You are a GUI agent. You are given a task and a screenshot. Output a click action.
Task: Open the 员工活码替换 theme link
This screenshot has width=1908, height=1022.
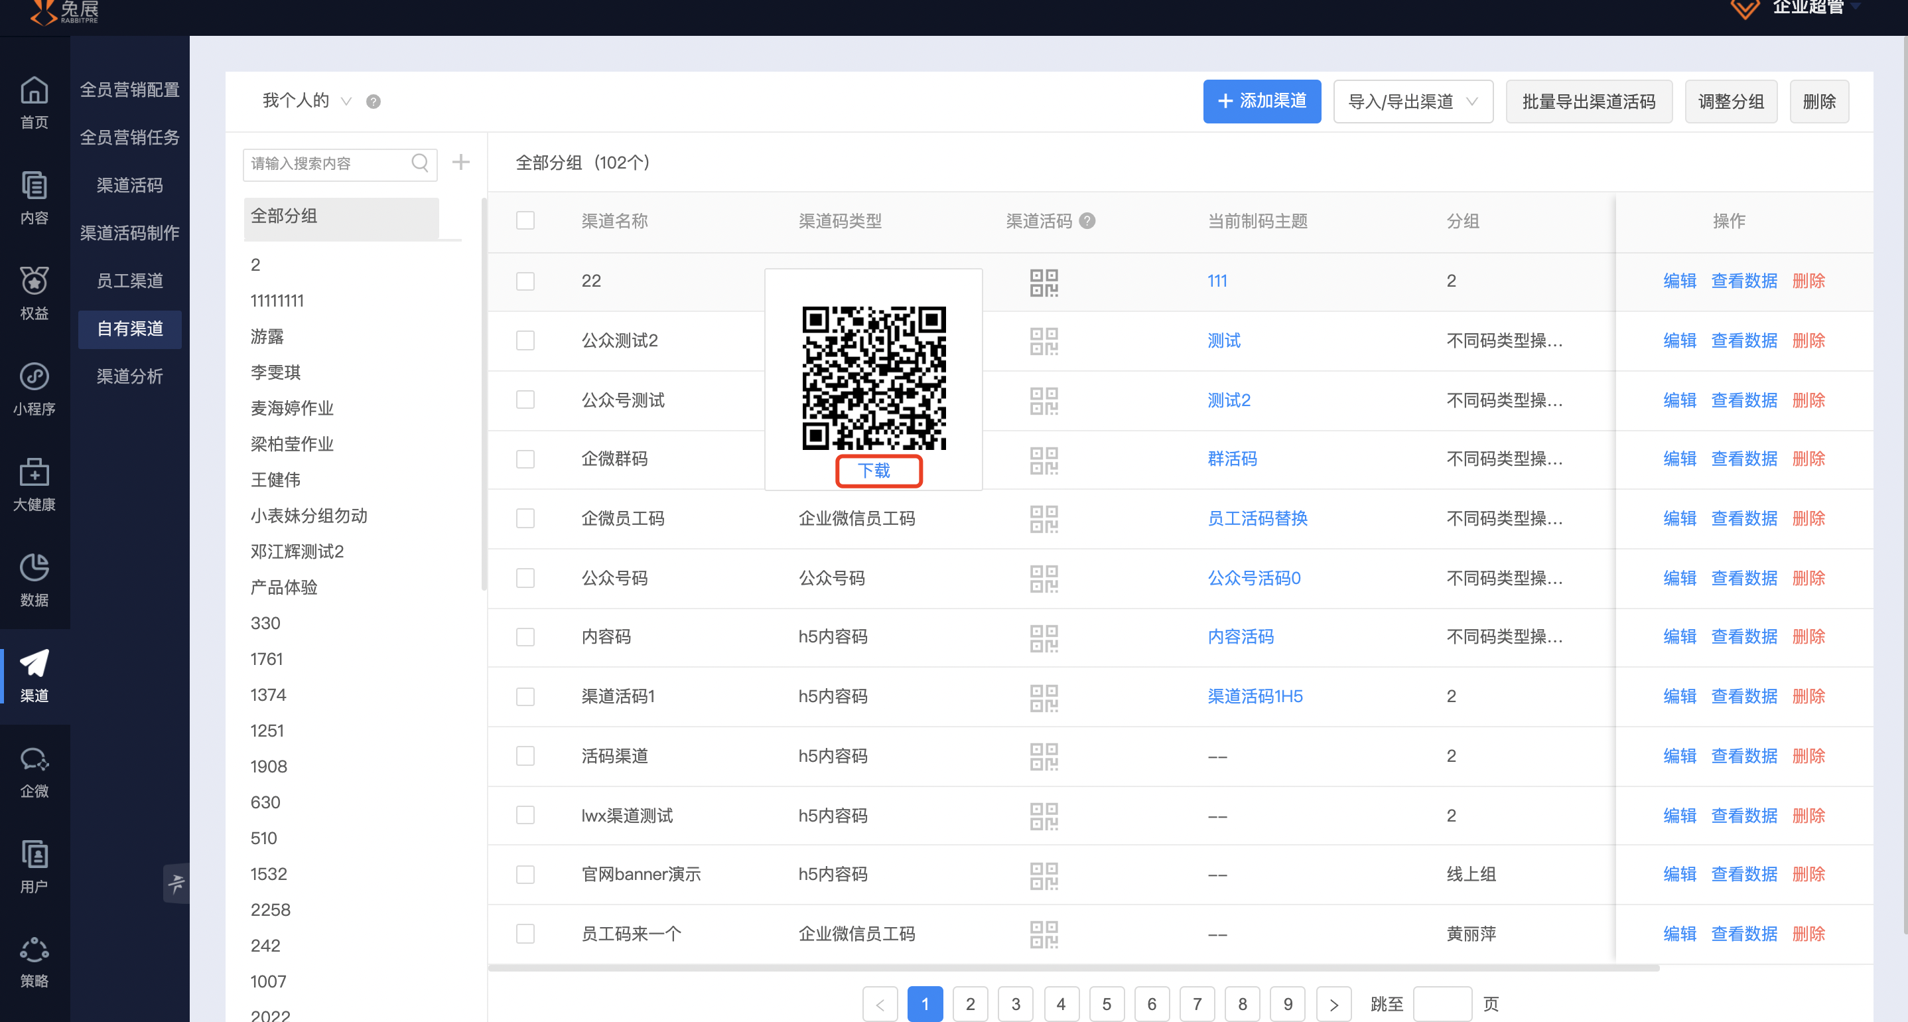point(1258,518)
